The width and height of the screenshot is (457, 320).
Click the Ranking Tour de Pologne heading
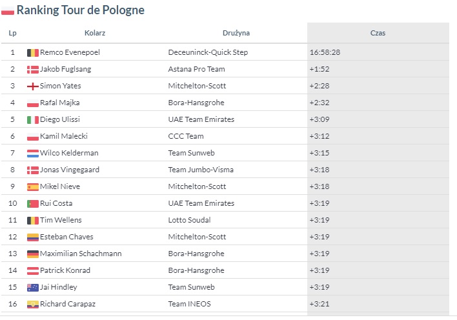[x=81, y=10]
